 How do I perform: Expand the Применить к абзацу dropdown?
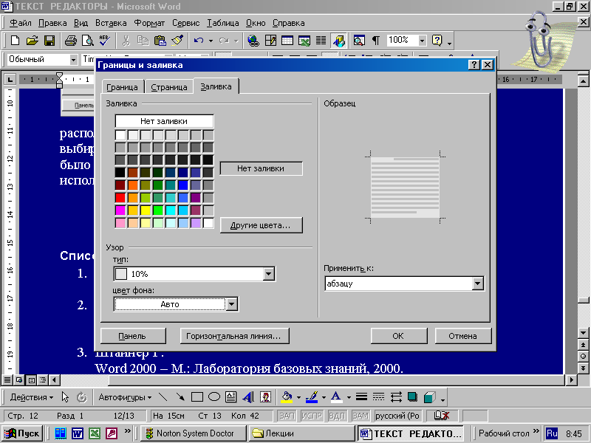[x=477, y=284]
